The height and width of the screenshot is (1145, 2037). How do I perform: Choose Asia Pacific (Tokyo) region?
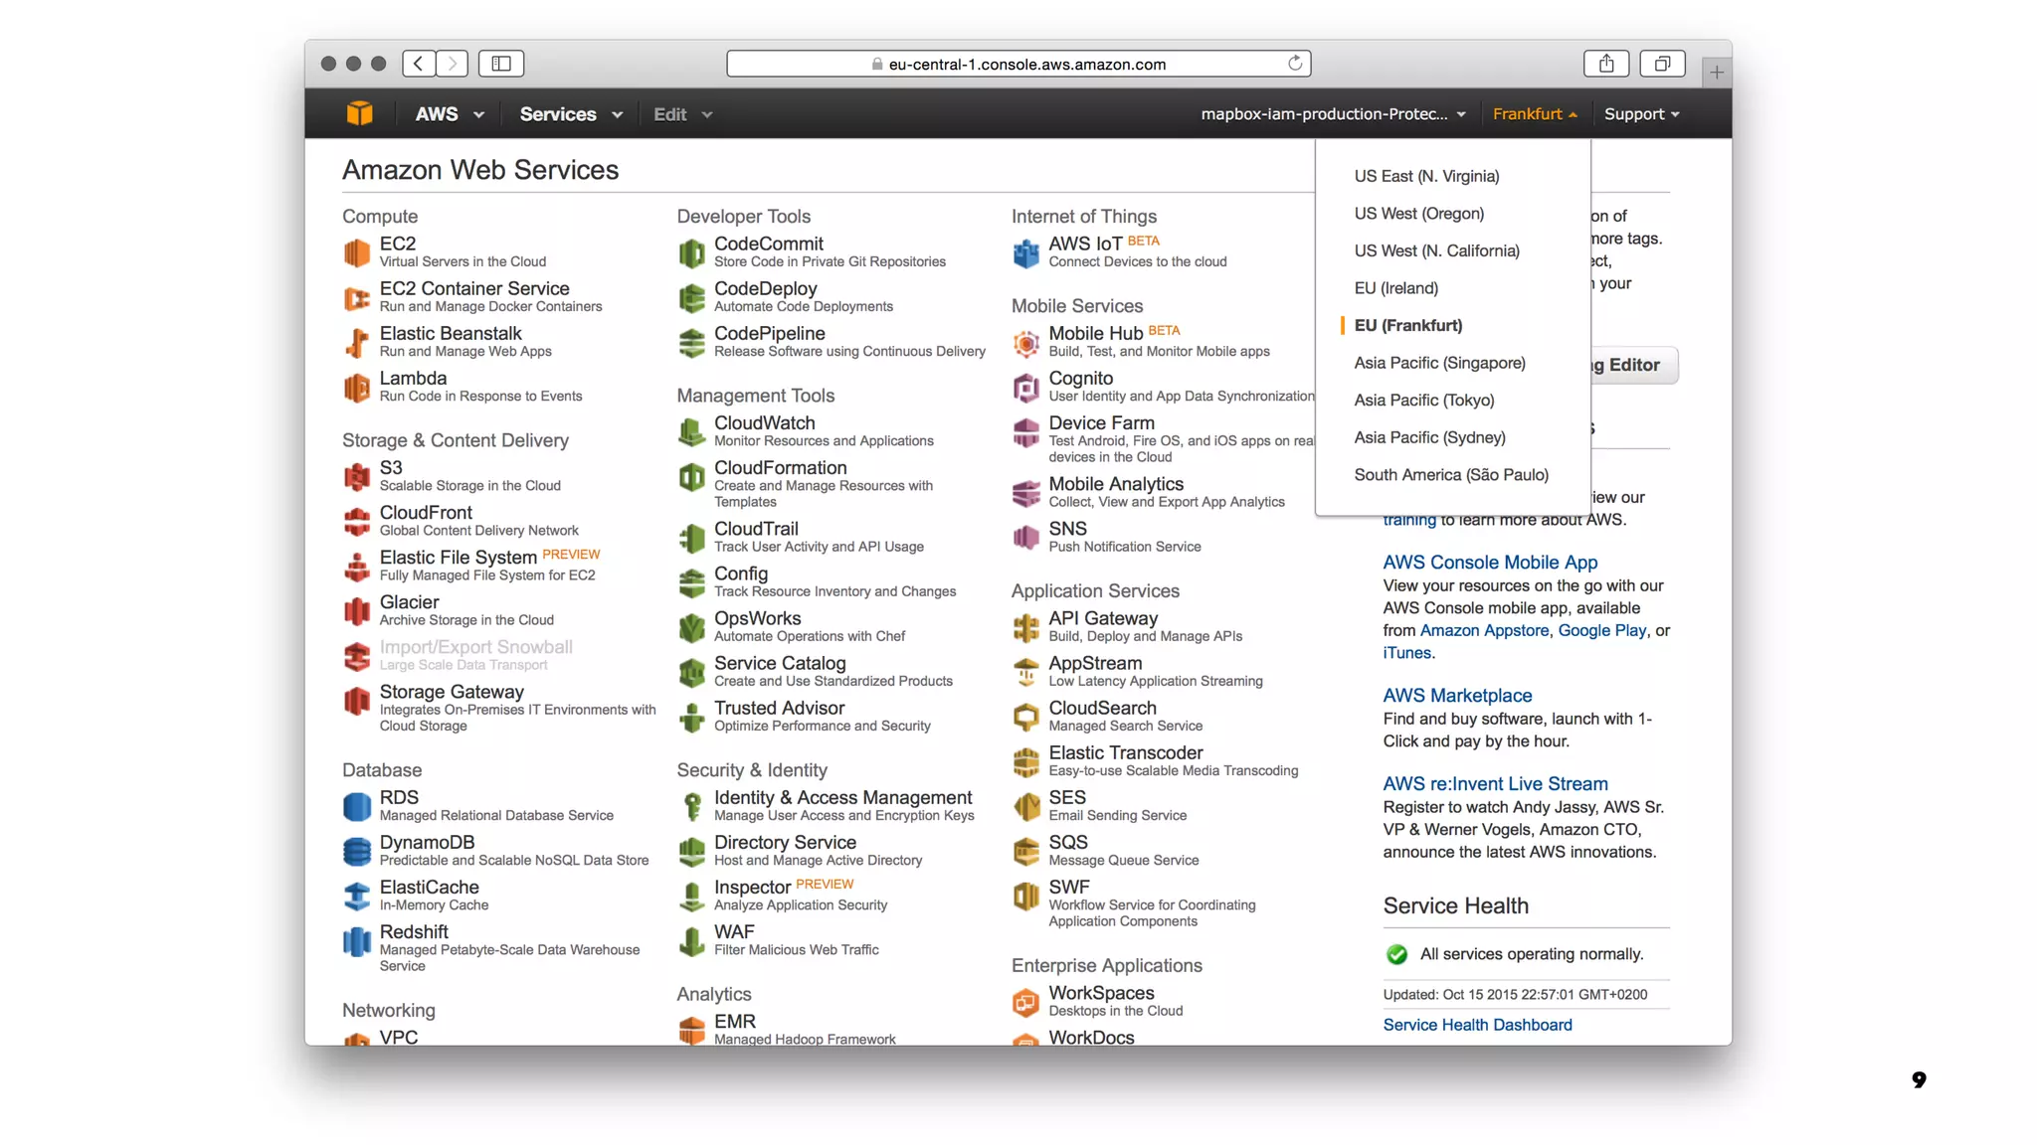pyautogui.click(x=1423, y=400)
